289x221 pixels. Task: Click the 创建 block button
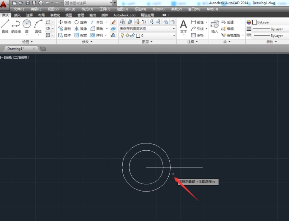227,22
